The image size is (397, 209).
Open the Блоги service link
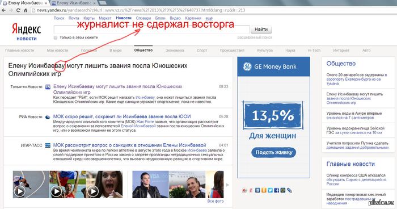click(161, 18)
